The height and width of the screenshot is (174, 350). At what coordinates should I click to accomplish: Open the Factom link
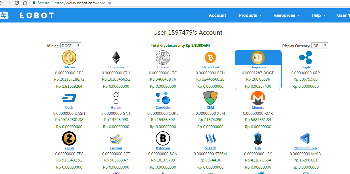(x=116, y=148)
